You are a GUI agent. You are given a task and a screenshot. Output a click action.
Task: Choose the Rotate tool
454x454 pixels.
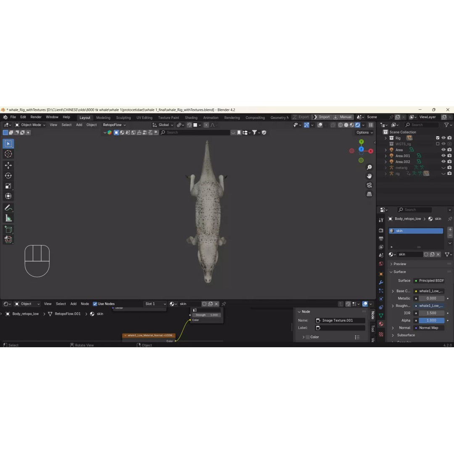click(x=8, y=176)
